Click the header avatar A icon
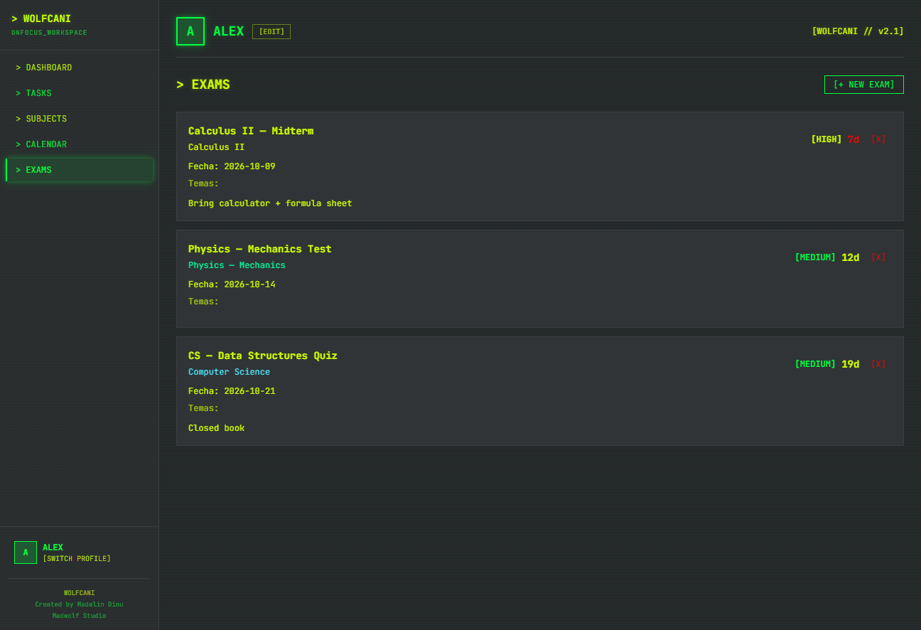Image resolution: width=921 pixels, height=630 pixels. 190,31
